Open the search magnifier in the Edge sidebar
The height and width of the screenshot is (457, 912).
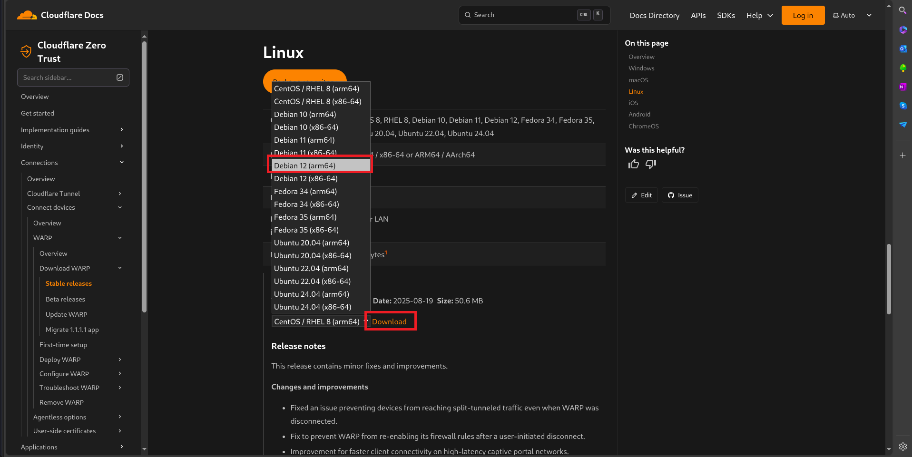click(x=902, y=10)
